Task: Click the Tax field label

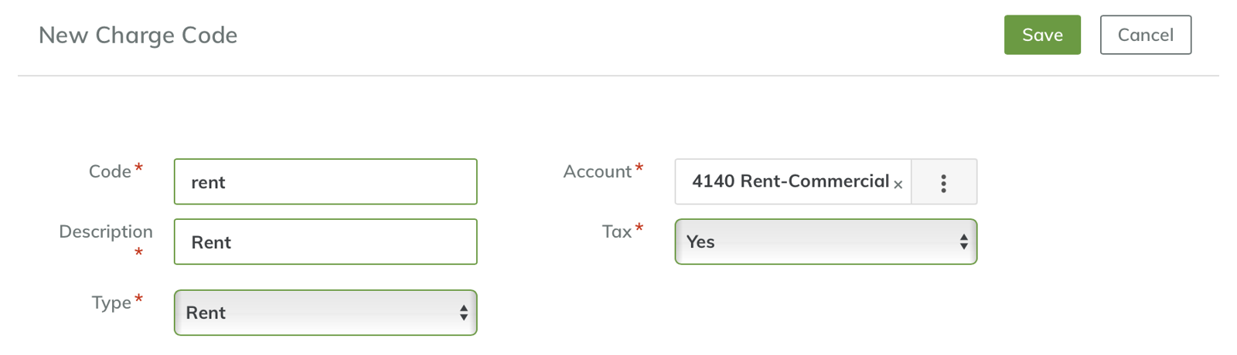Action: (x=617, y=232)
